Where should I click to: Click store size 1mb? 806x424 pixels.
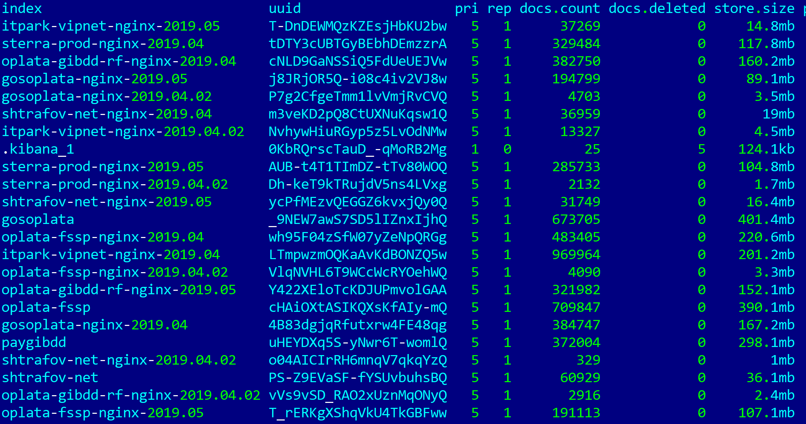[782, 360]
